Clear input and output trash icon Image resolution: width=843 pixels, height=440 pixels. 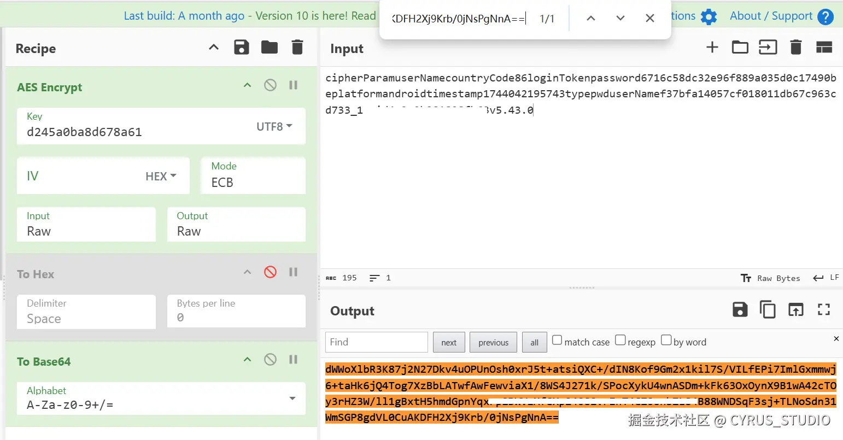click(x=796, y=48)
